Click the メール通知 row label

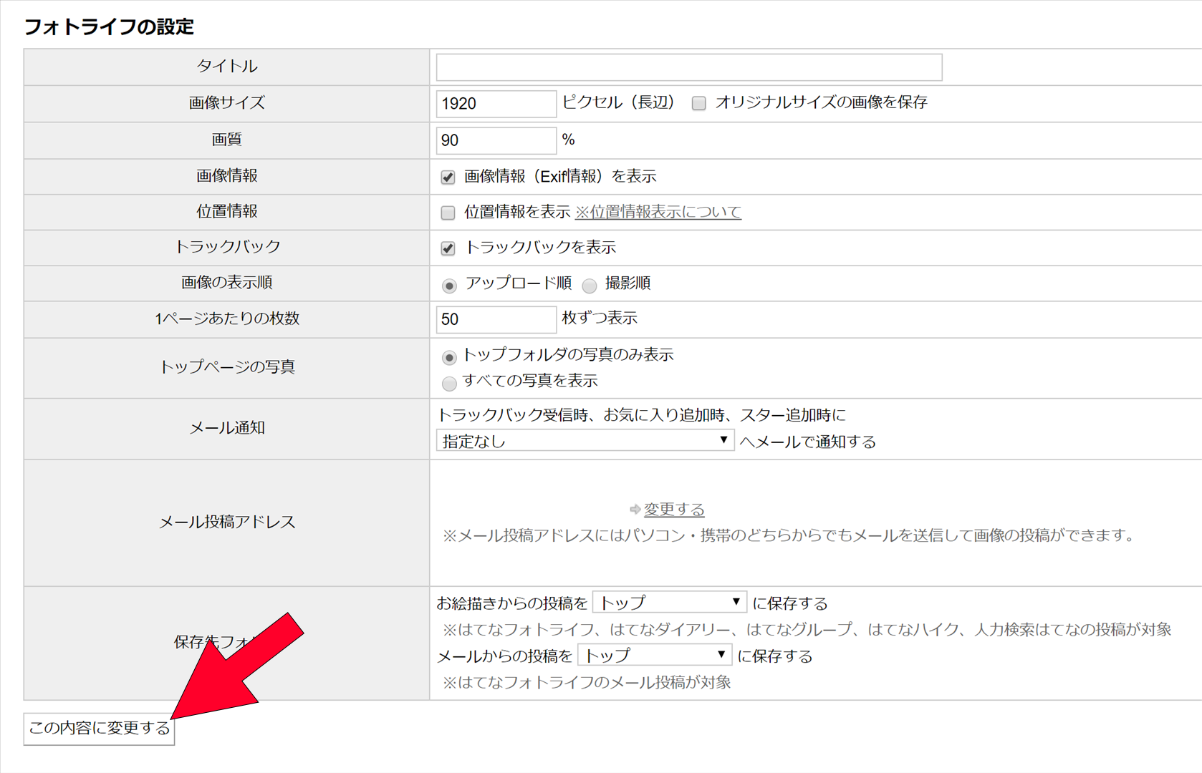click(x=227, y=427)
